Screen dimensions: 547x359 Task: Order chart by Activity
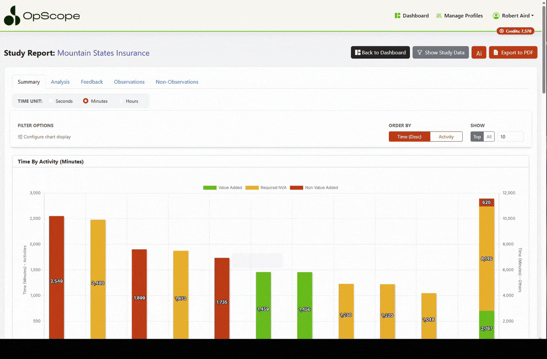coord(446,137)
